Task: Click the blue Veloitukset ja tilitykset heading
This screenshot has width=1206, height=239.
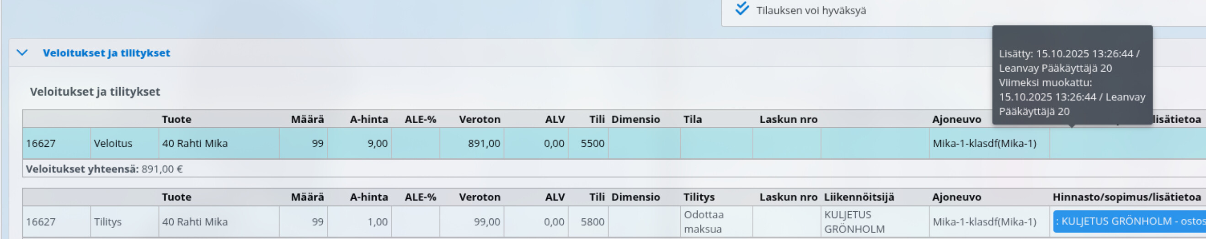Action: click(106, 53)
